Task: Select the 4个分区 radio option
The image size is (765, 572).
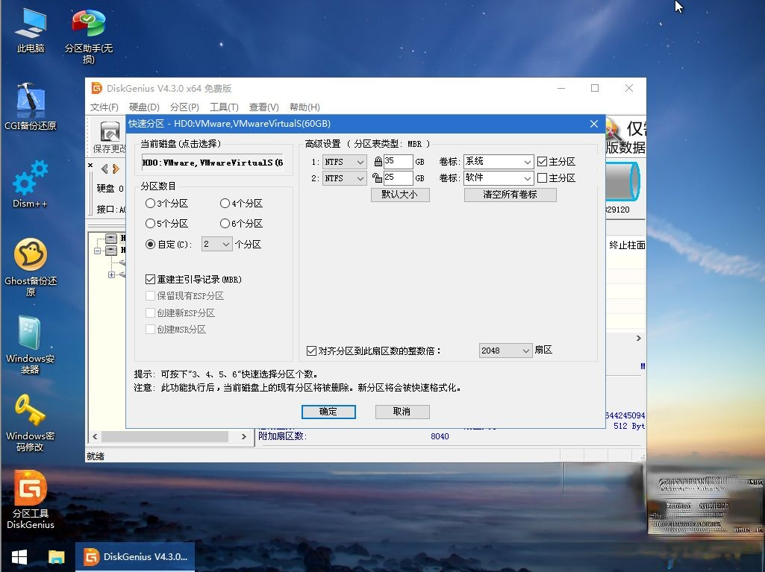Action: (x=223, y=203)
